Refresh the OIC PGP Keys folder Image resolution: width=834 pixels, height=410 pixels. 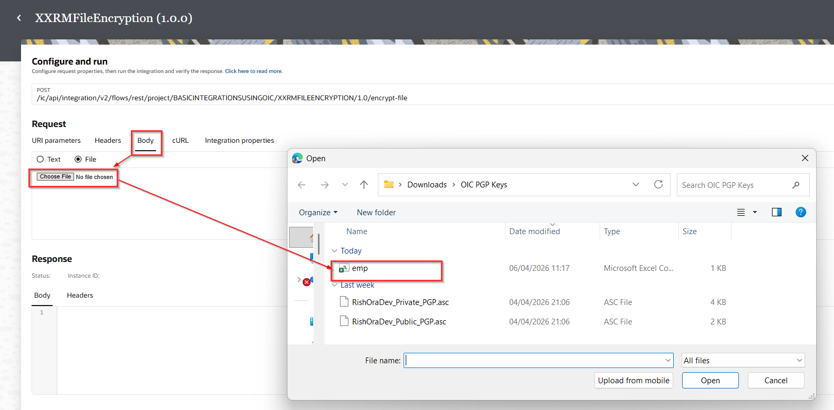(658, 185)
